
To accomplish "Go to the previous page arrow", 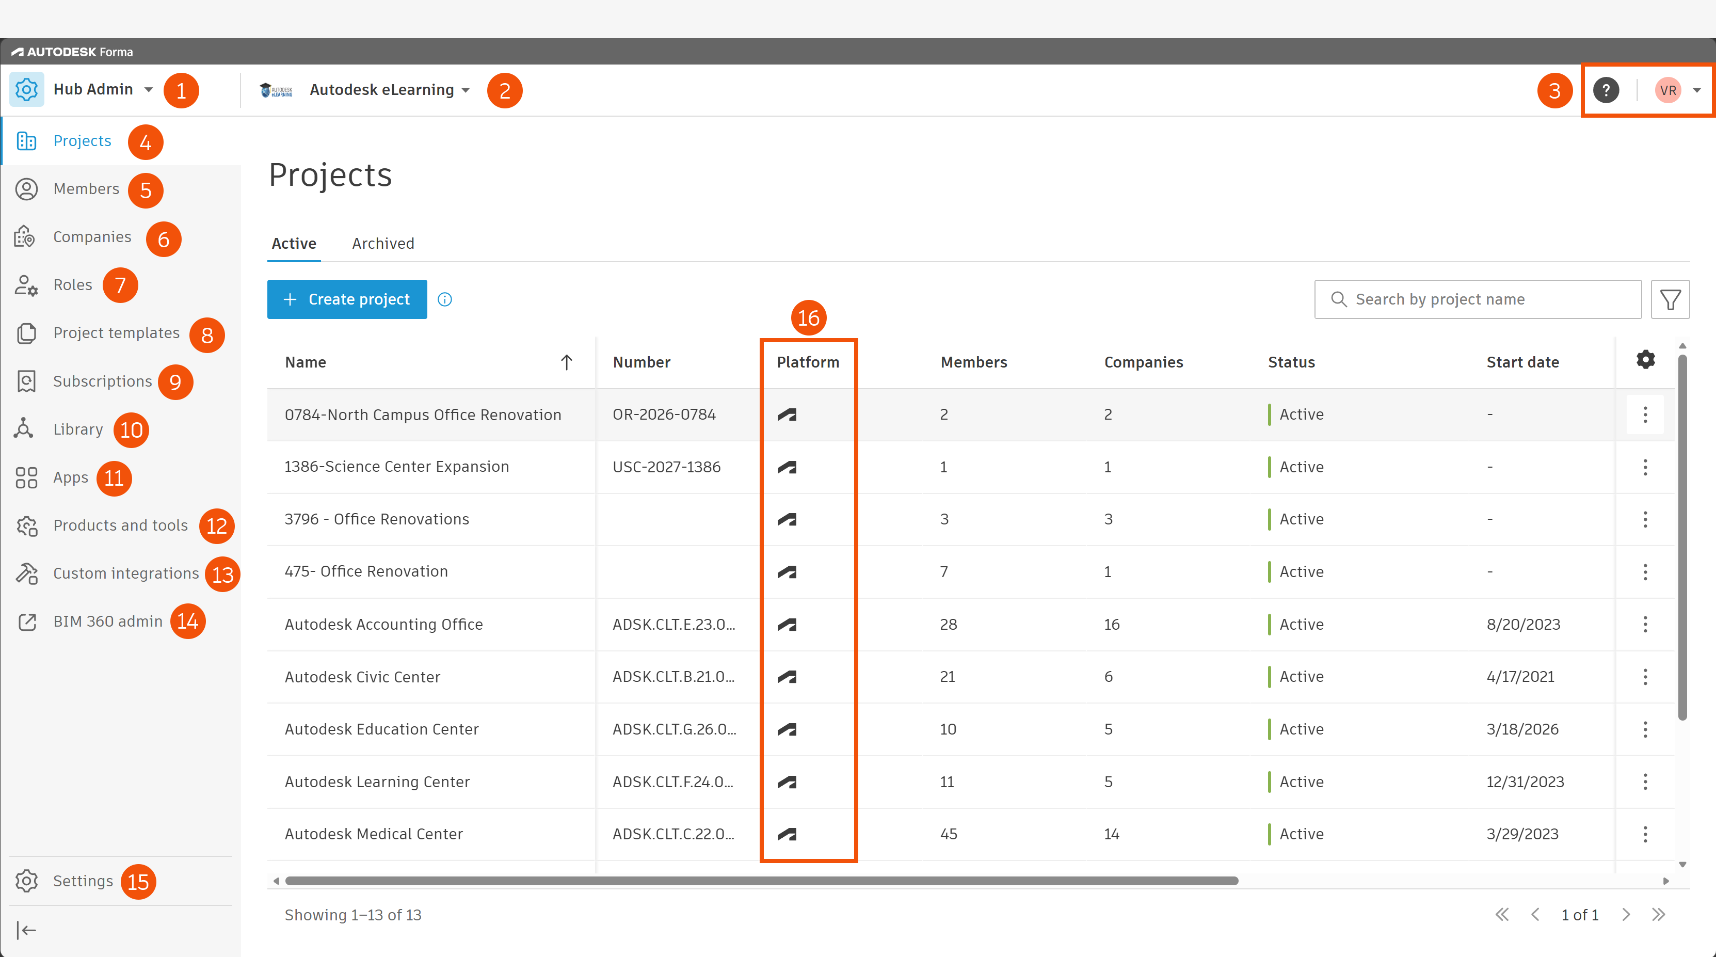I will coord(1535,914).
